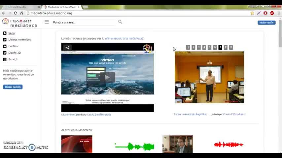Click the red Opera-style extension icon
The image size is (282, 158).
tap(265, 13)
